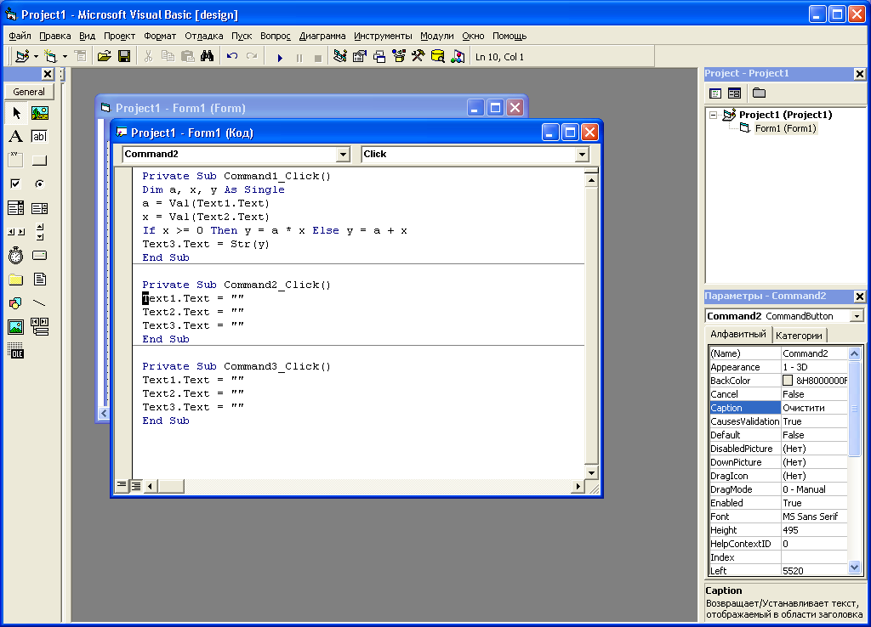
Task: Click code window vertical scrollbar down arrow
Action: pyautogui.click(x=591, y=472)
